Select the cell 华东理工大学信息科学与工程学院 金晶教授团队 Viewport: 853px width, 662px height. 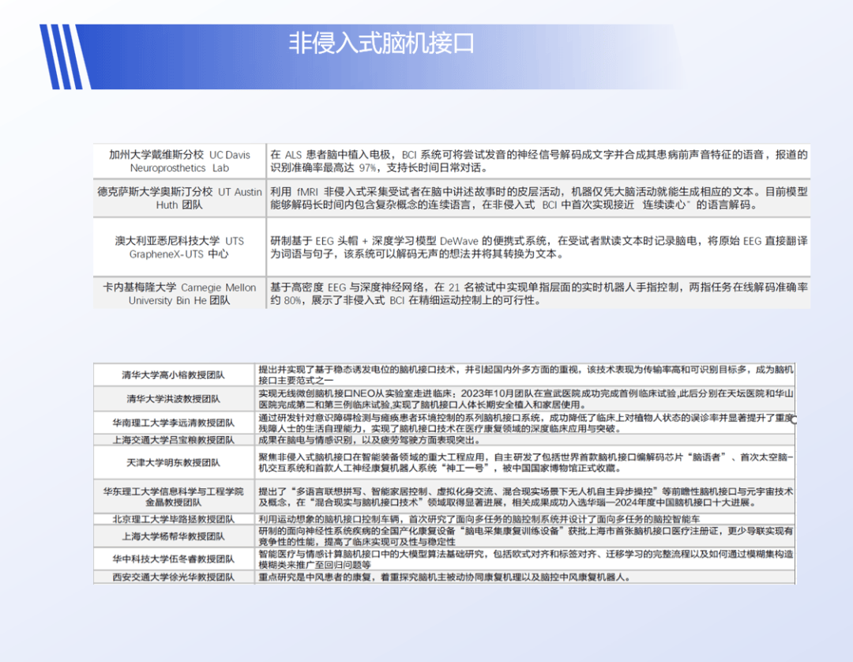click(x=174, y=497)
